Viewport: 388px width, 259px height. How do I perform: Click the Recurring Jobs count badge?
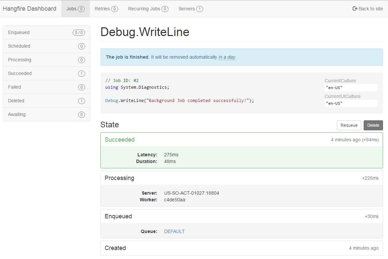pyautogui.click(x=165, y=9)
